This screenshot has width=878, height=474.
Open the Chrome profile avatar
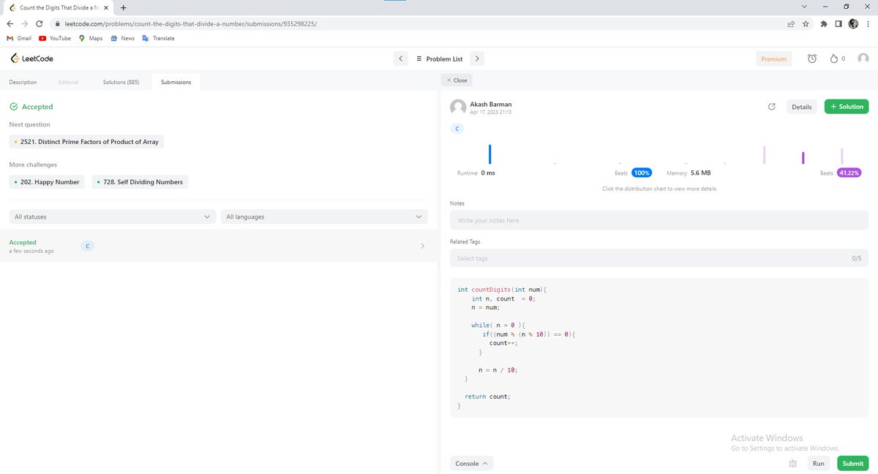click(x=853, y=23)
